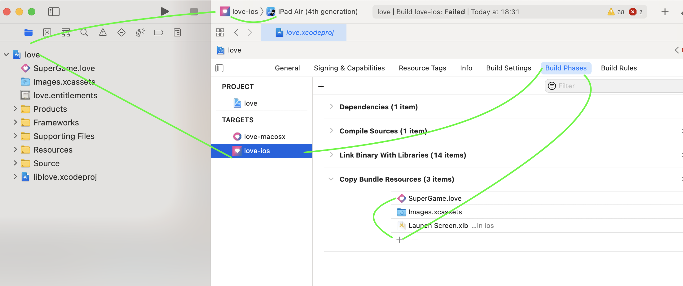Image resolution: width=683 pixels, height=286 pixels.
Task: Switch to Resource Tags tab
Action: point(422,68)
